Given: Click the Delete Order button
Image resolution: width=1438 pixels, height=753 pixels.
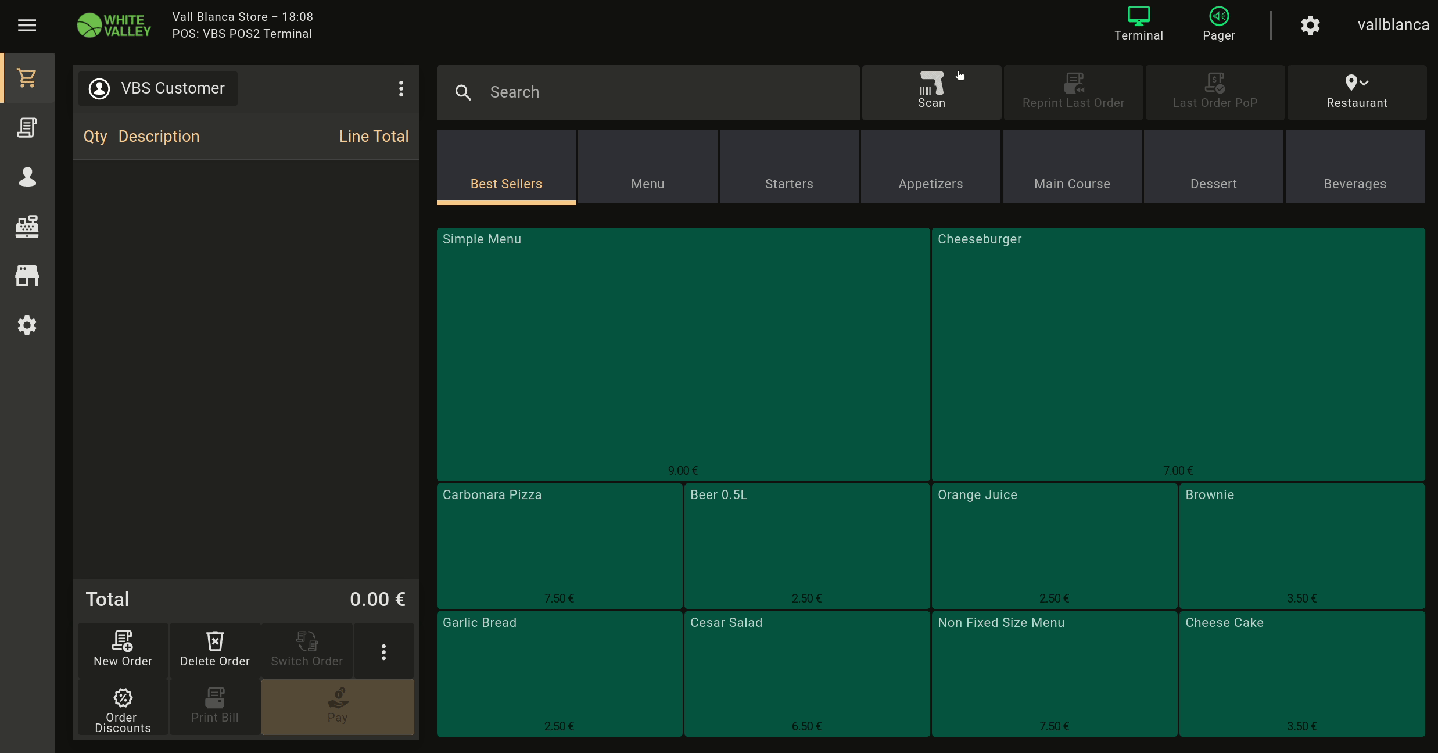Looking at the screenshot, I should tap(214, 650).
